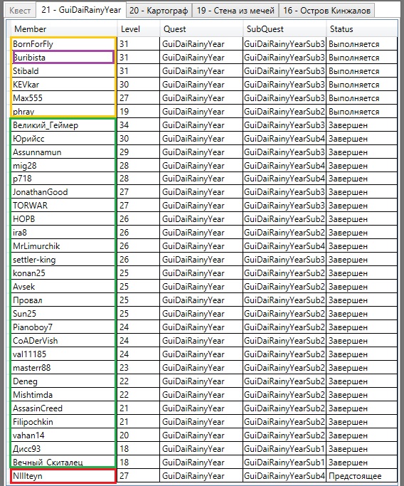
Task: Select member Deneg
Action: coord(63,381)
